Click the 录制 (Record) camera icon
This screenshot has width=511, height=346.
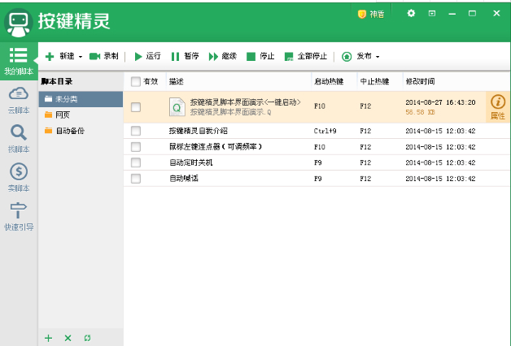tap(94, 56)
